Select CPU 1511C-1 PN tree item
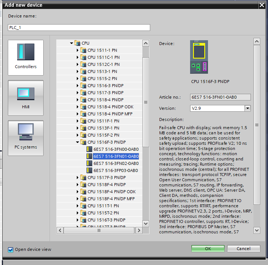Viewport: 268px width, 265px height. coord(104,57)
